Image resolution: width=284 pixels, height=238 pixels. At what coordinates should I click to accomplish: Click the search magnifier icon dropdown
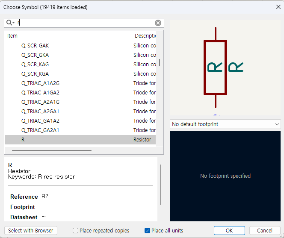[x=11, y=23]
